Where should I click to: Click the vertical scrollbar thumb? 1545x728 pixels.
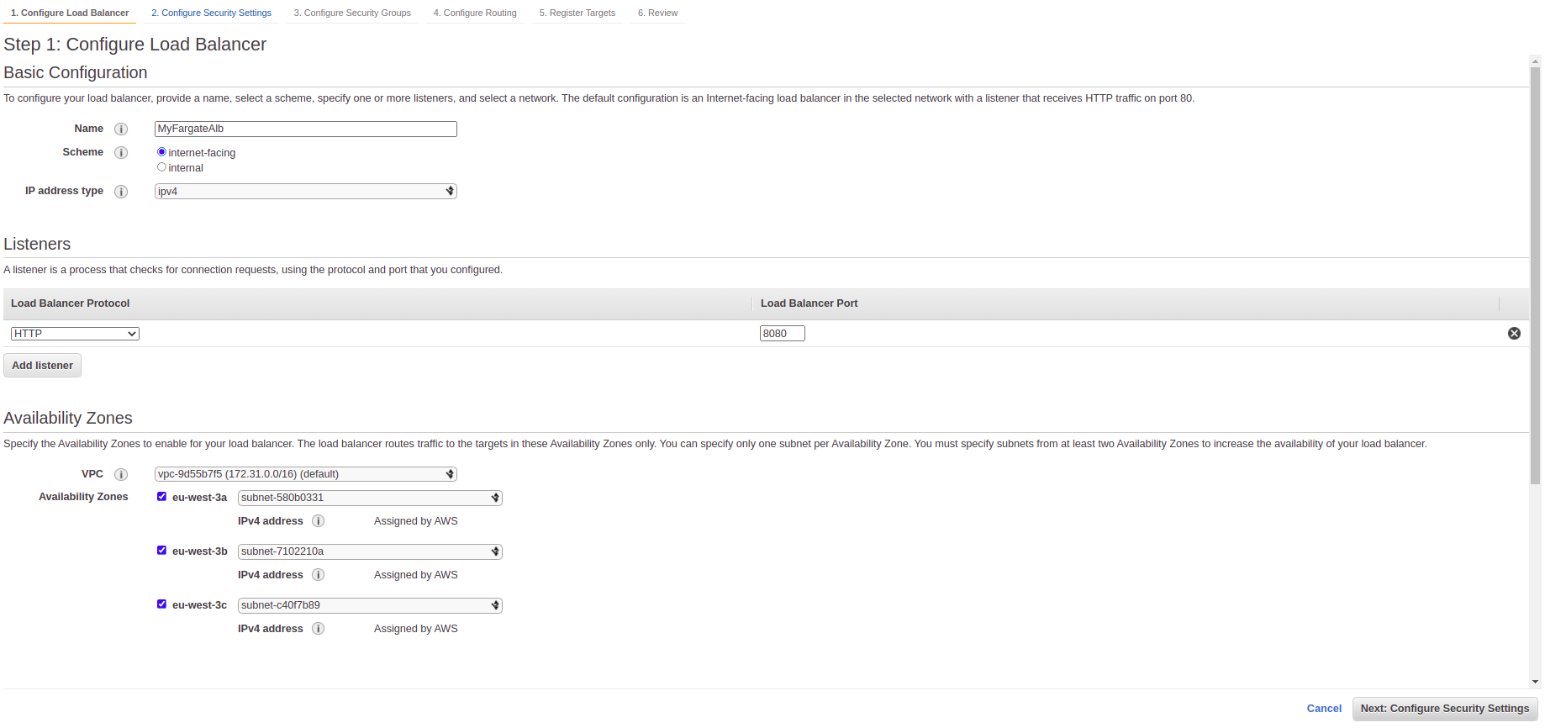(x=1536, y=276)
